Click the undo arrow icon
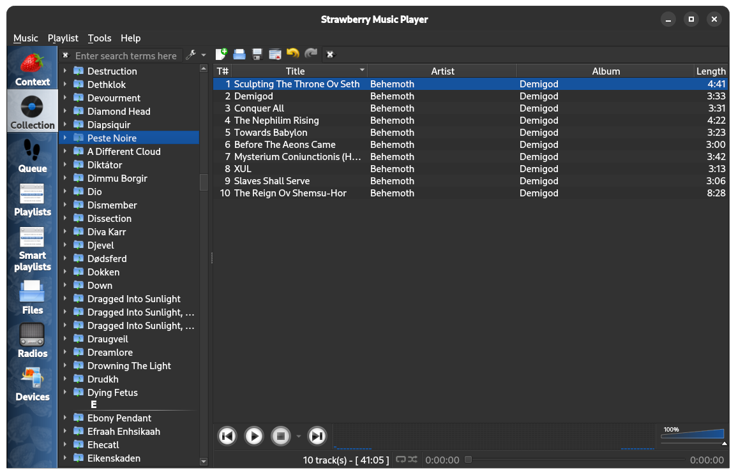This screenshot has height=475, width=736. 293,55
